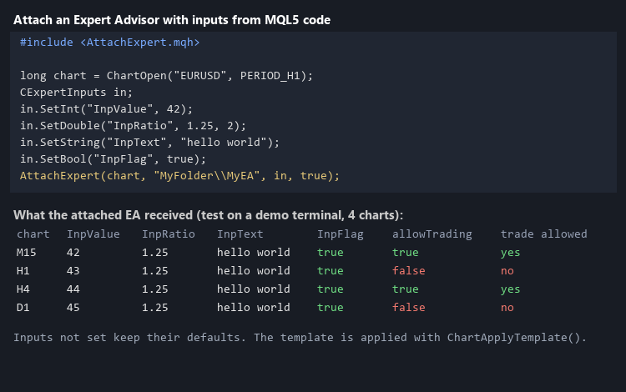
Task: Click 'hello world' in the H1 row
Action: 254,271
